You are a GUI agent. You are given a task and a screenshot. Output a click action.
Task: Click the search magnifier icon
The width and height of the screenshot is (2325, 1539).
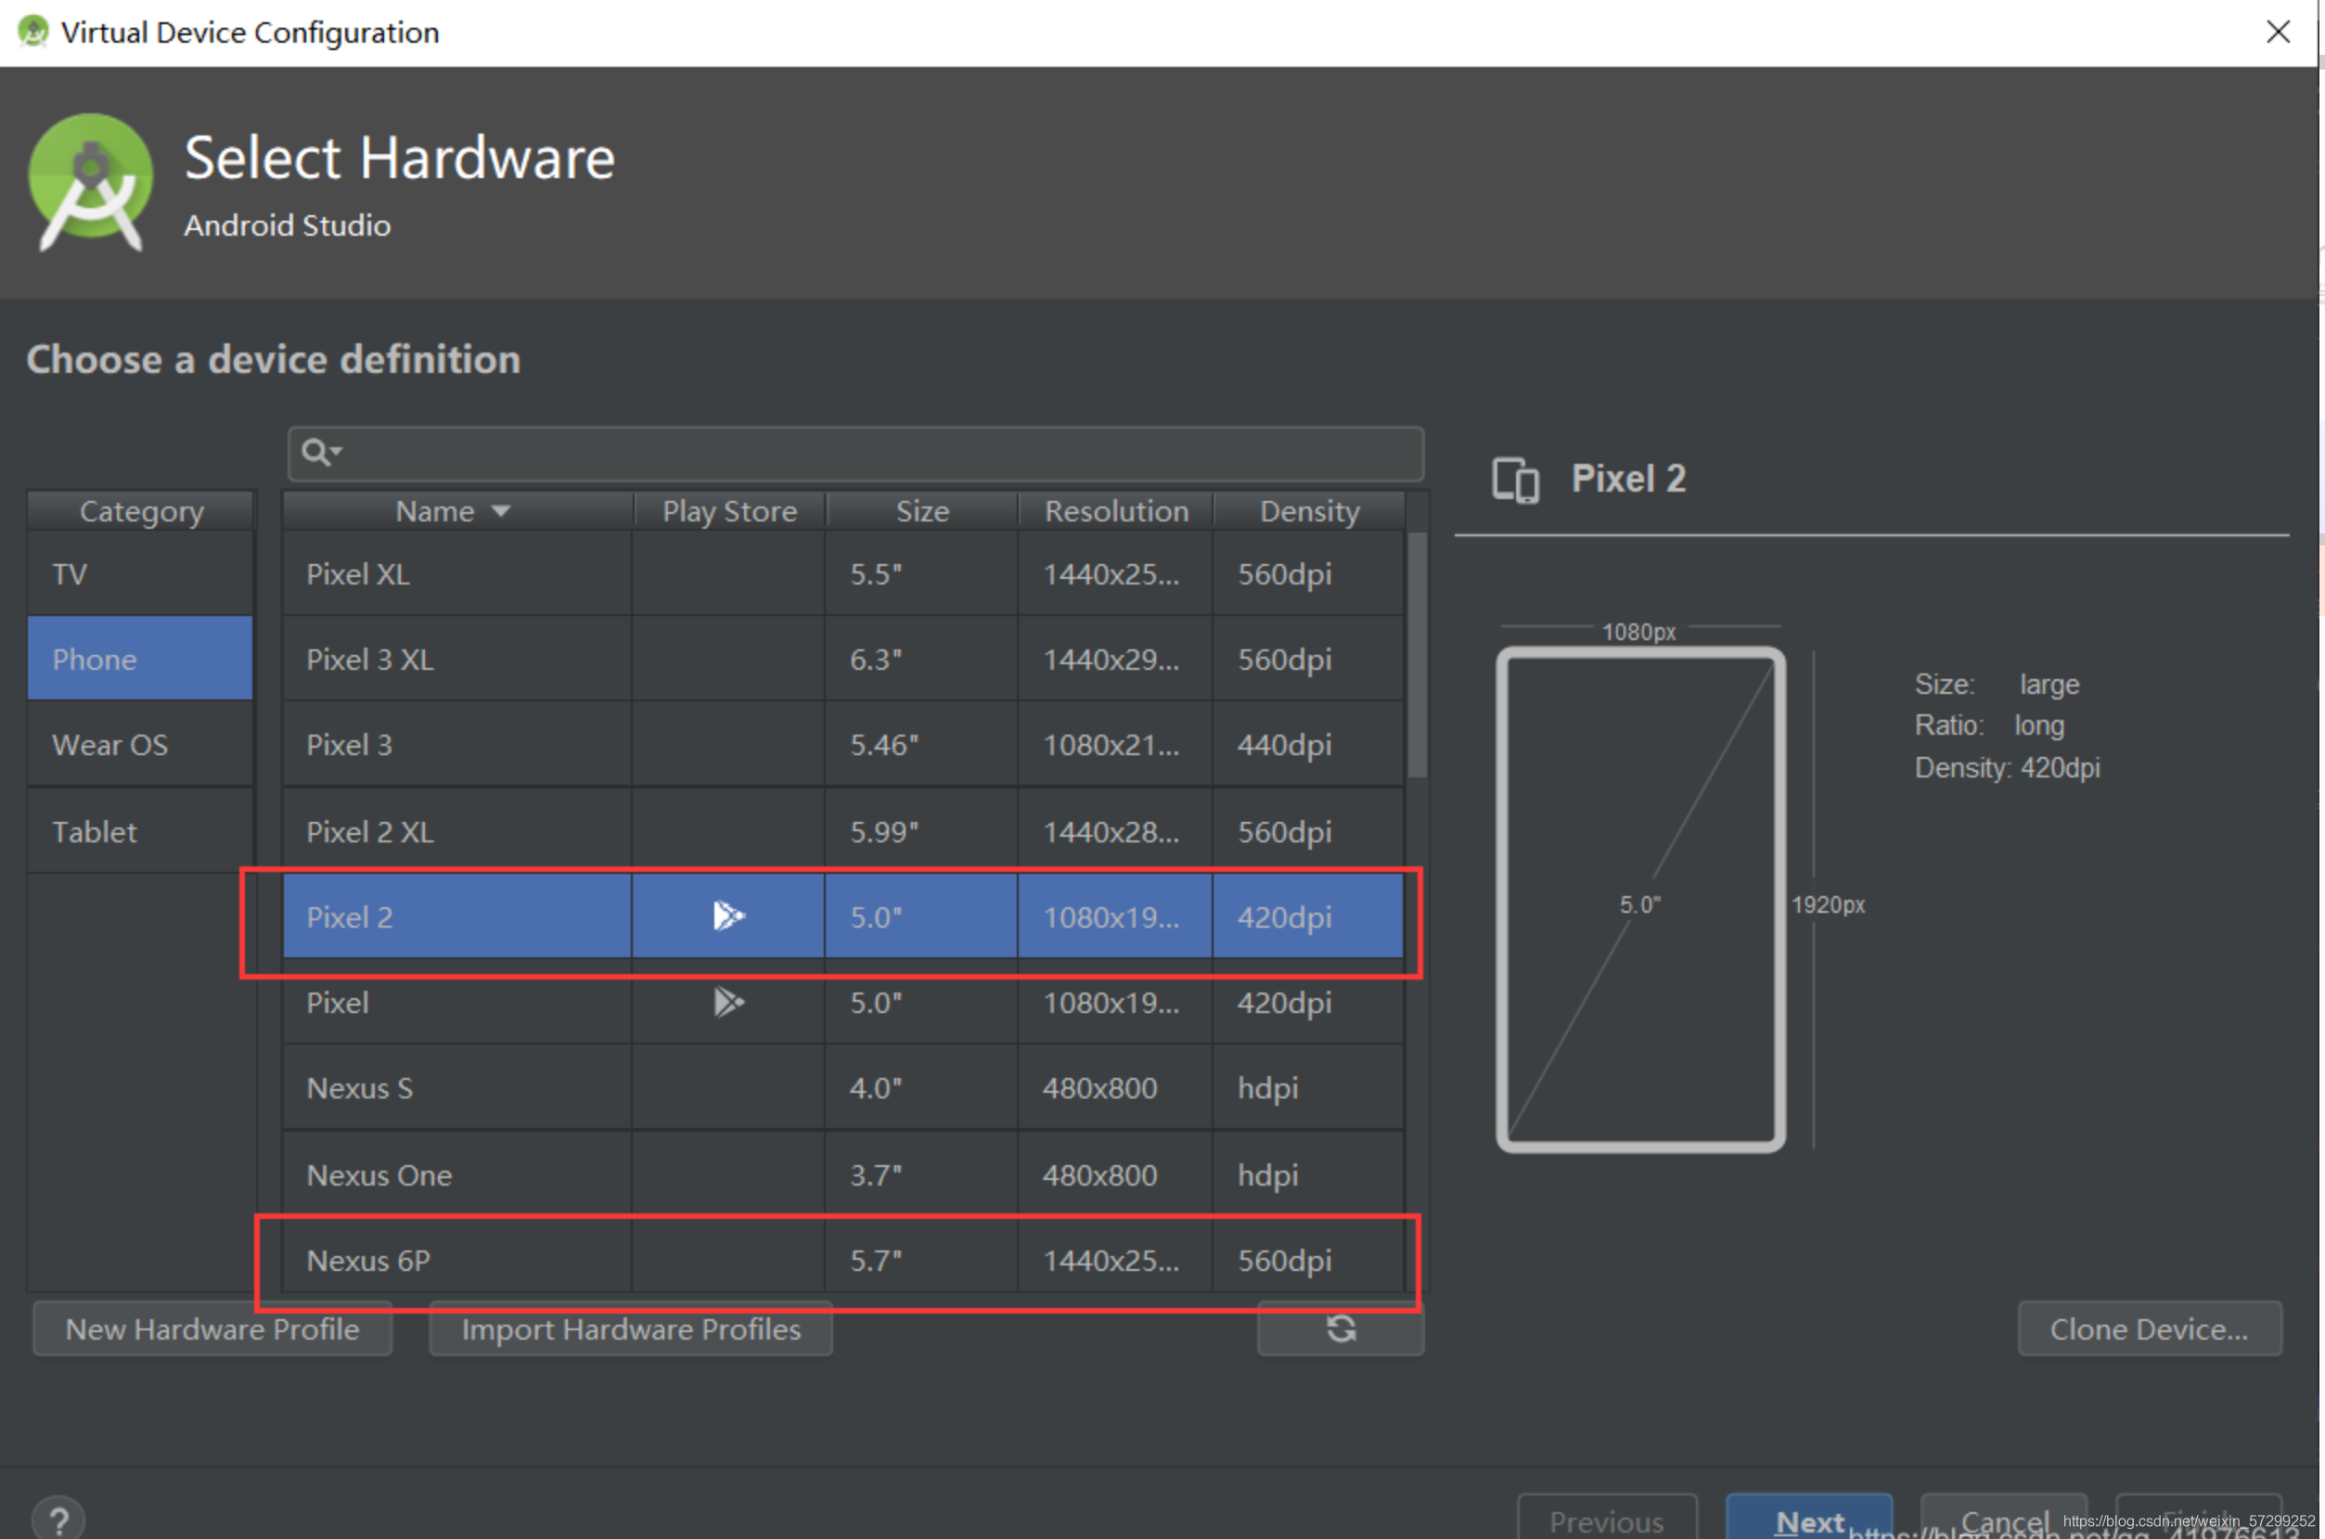coord(320,453)
